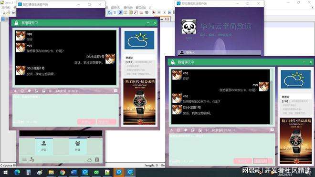Open emoji picker in left chat toolbar
Image resolution: width=315 pixels, height=177 pixels.
pyautogui.click(x=22, y=91)
